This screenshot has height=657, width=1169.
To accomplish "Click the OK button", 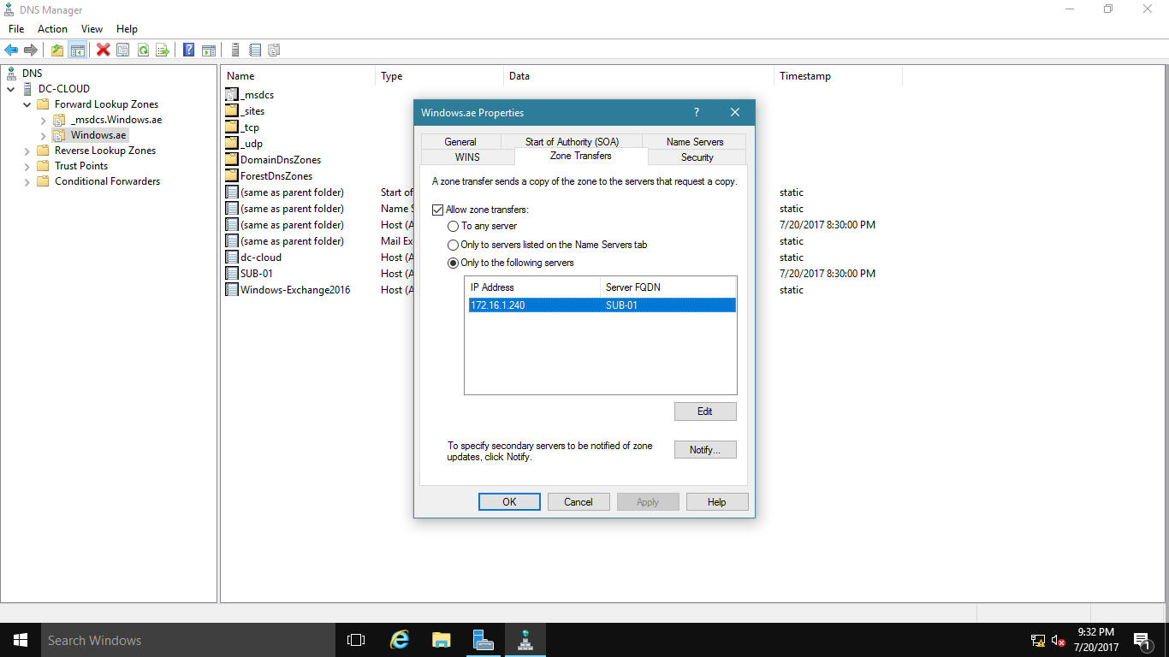I will (509, 502).
